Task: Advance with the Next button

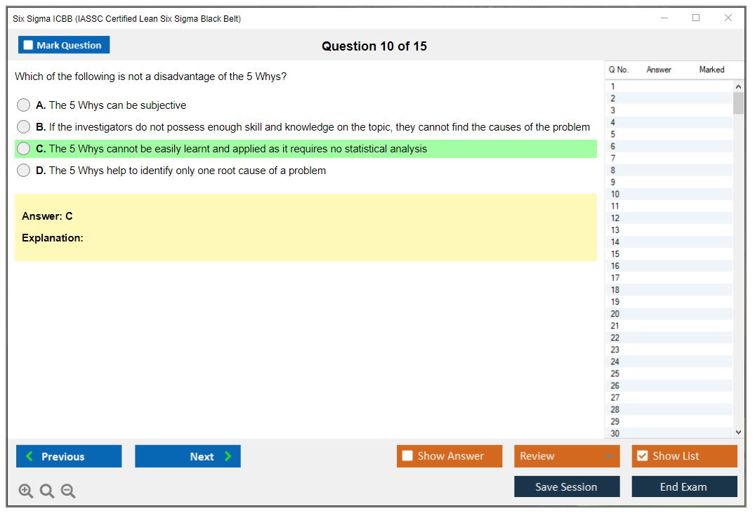Action: tap(188, 456)
